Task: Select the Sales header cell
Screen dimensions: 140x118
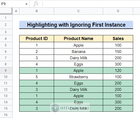Action: pos(118,38)
